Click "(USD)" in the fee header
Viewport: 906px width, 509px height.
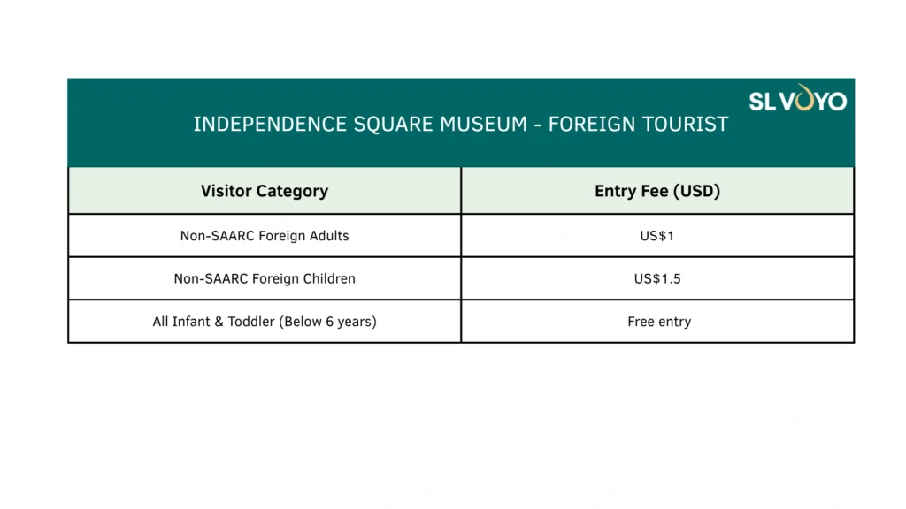696,191
